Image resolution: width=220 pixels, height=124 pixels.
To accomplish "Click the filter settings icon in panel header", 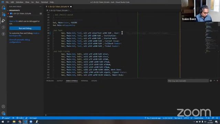I will (x=211, y=81).
